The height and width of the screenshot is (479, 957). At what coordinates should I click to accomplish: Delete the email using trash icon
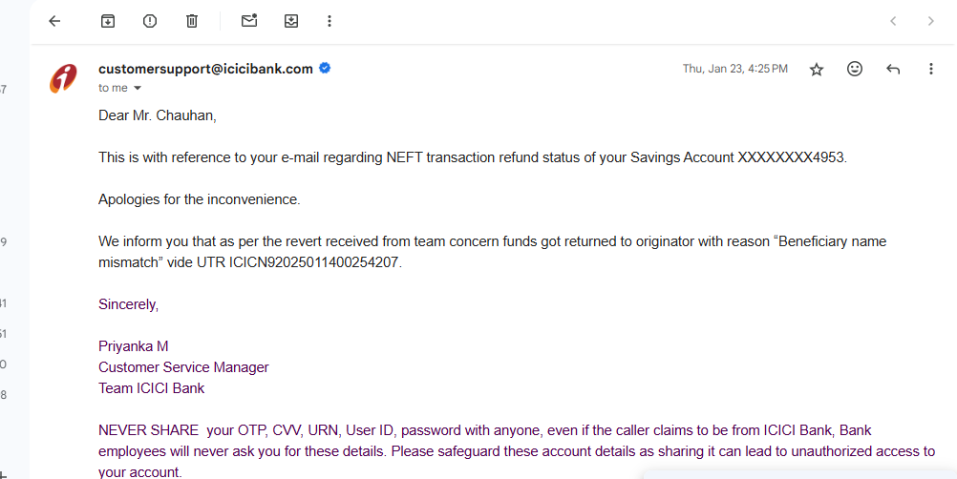(192, 21)
